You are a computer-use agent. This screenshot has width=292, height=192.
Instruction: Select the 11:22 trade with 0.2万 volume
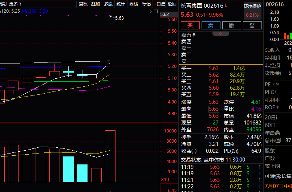(221, 187)
